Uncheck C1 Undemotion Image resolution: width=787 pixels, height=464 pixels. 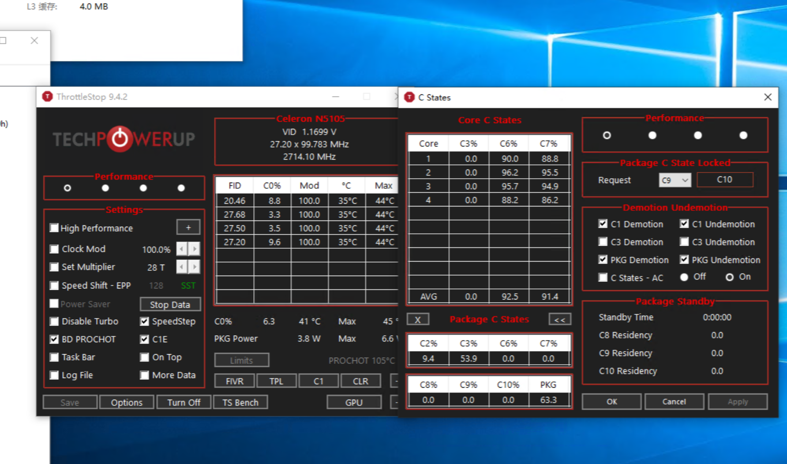coord(684,224)
